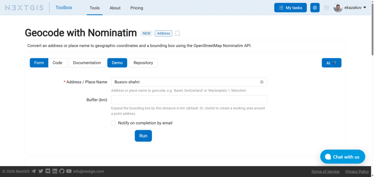Open the LinkedIn link in footer
The width and height of the screenshot is (374, 177).
(x=55, y=171)
